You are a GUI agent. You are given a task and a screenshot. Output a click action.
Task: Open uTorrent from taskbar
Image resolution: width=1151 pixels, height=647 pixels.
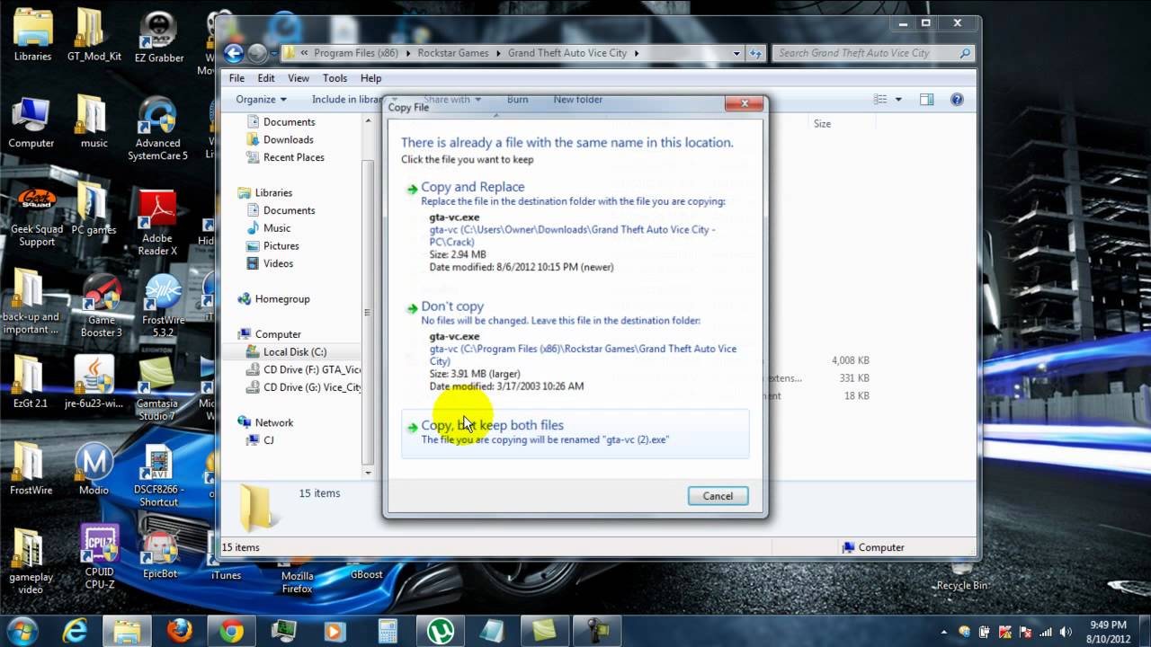pyautogui.click(x=440, y=631)
